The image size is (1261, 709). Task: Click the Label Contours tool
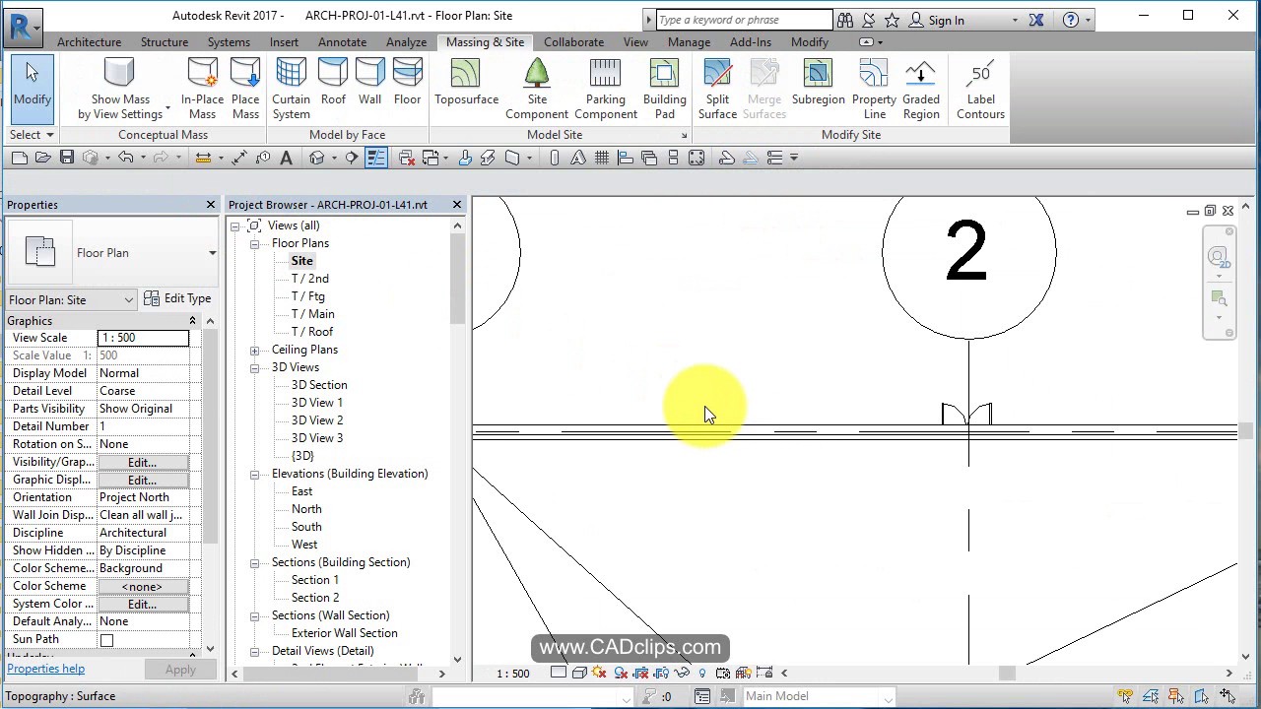pos(980,90)
